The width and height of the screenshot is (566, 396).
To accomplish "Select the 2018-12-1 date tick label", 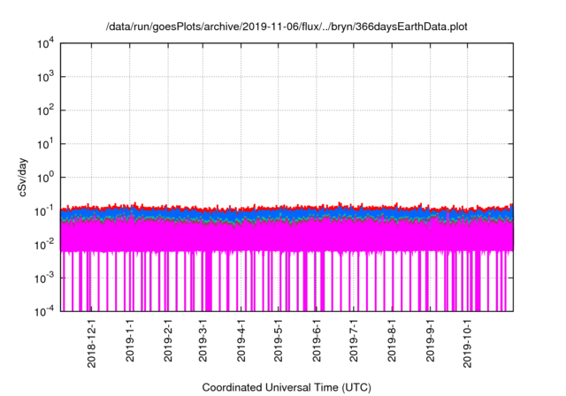I will (92, 343).
